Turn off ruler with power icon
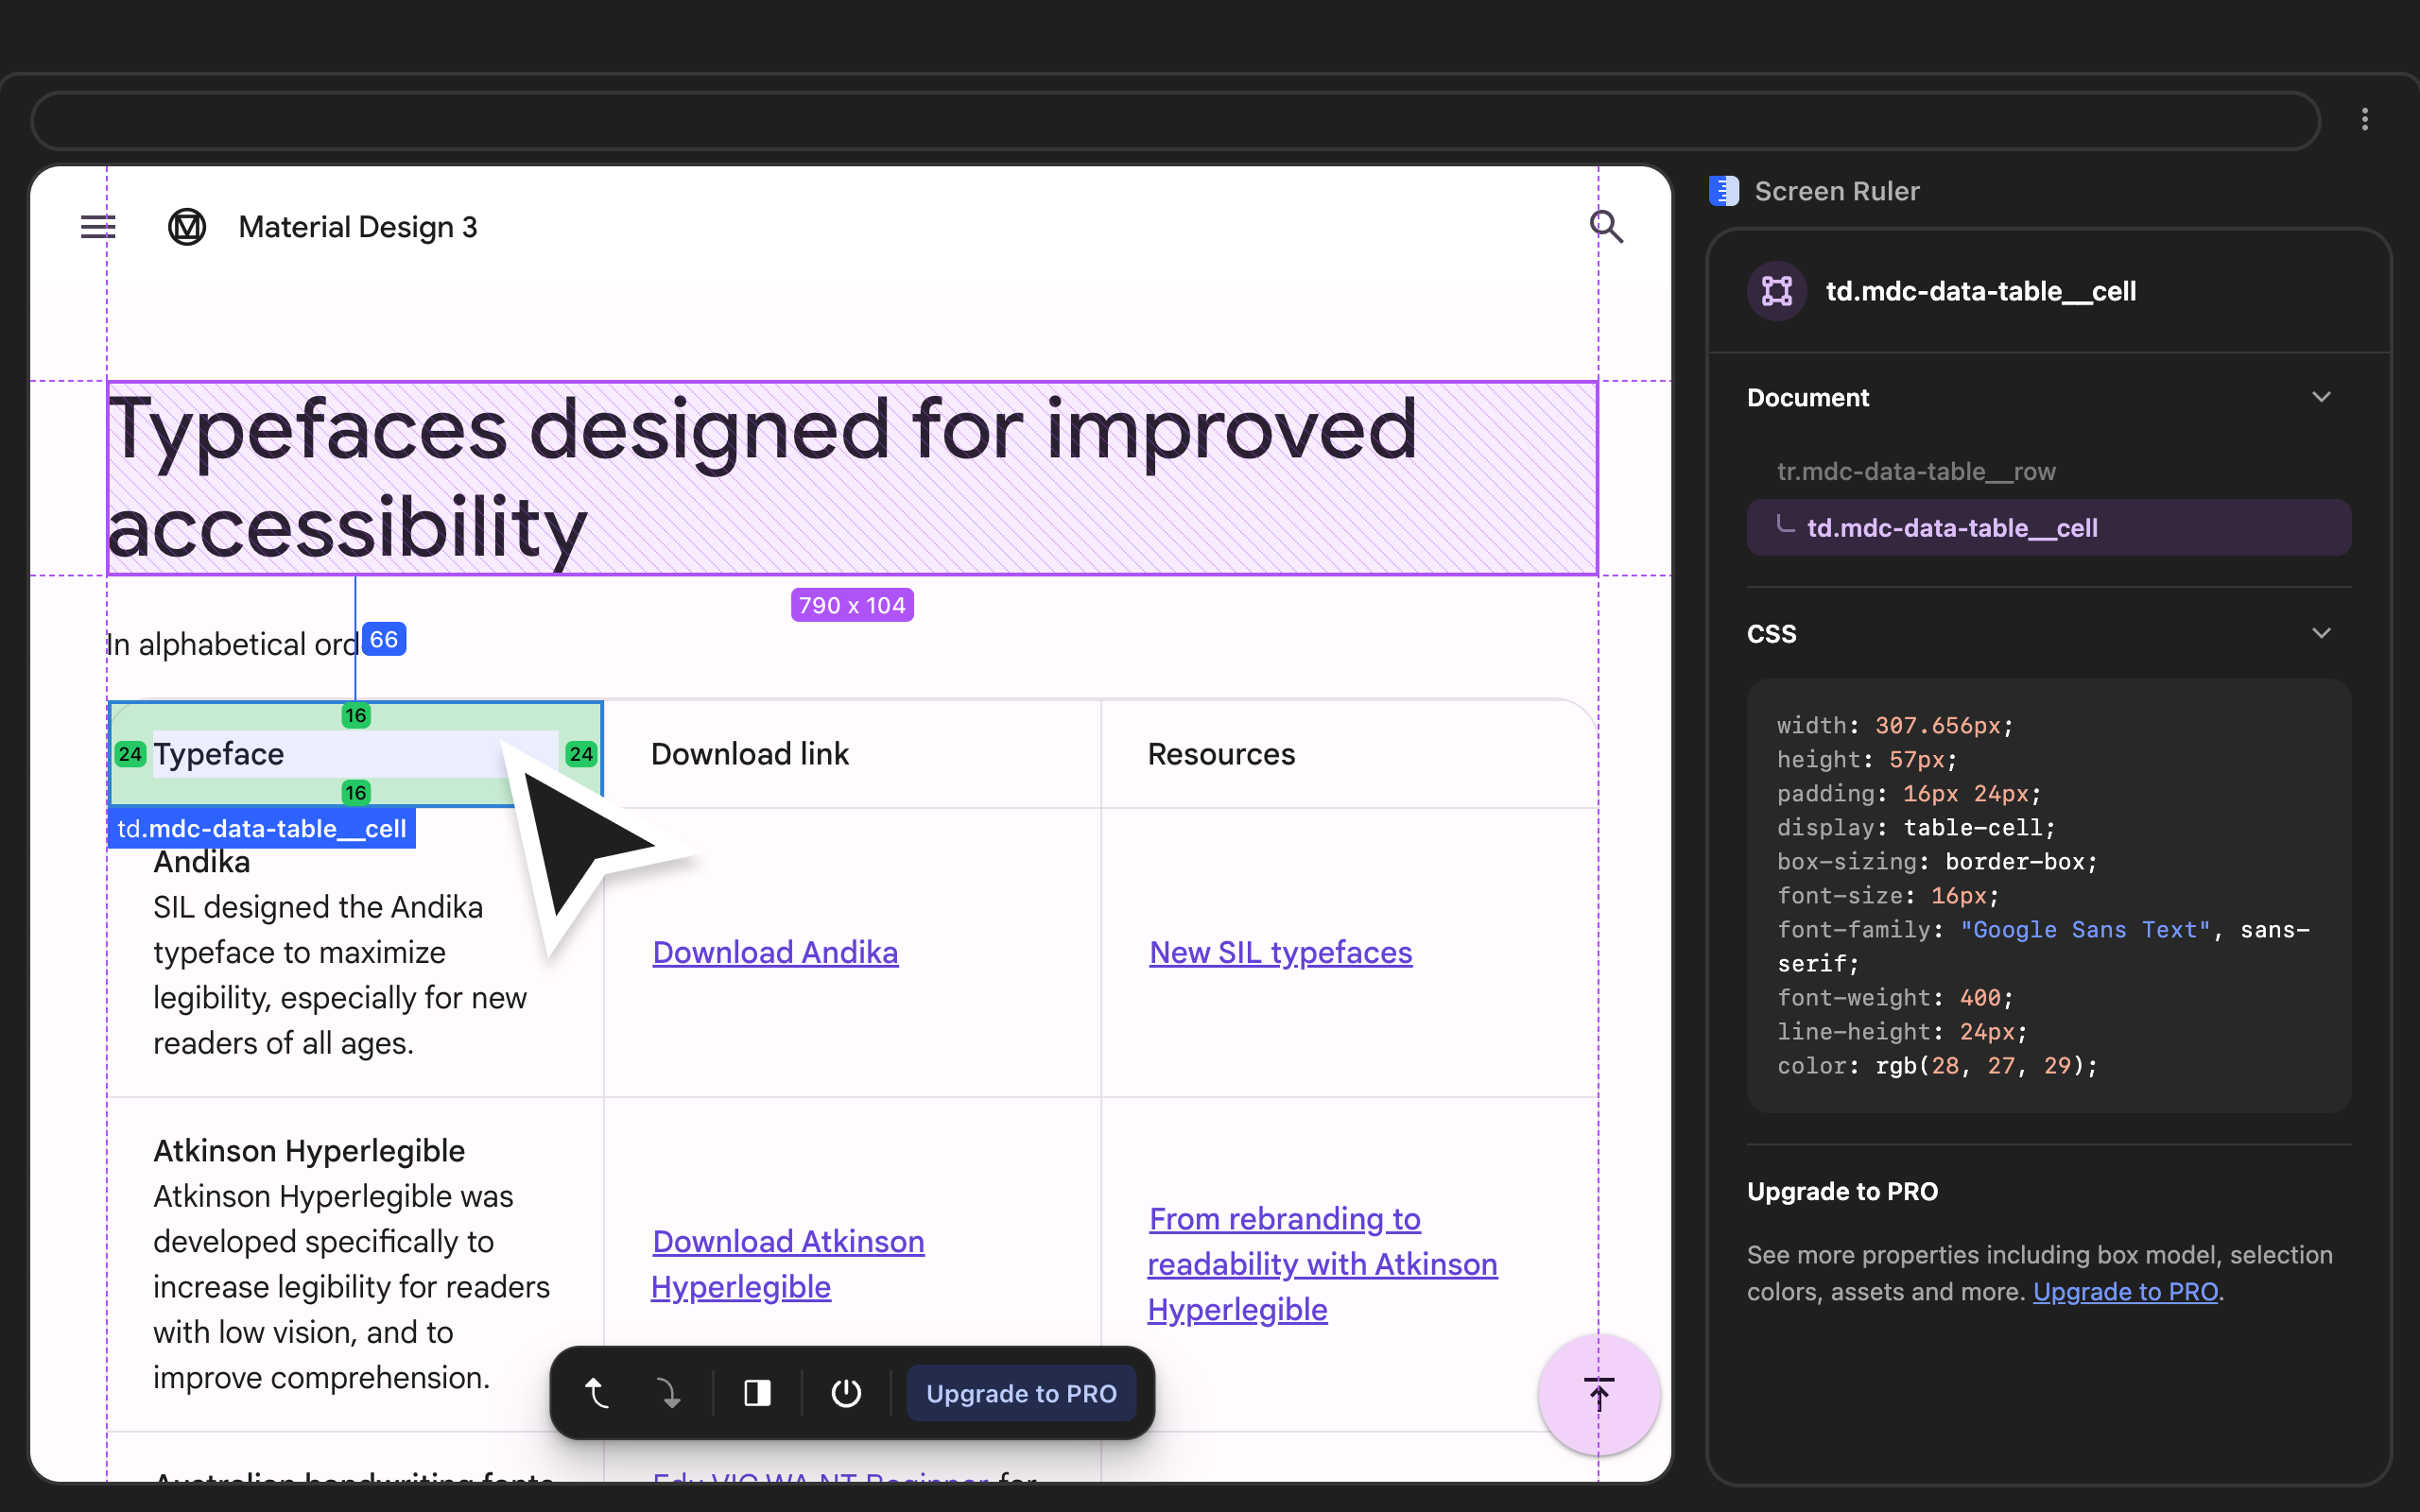Screen dimensions: 2420x1512 (x=846, y=1393)
